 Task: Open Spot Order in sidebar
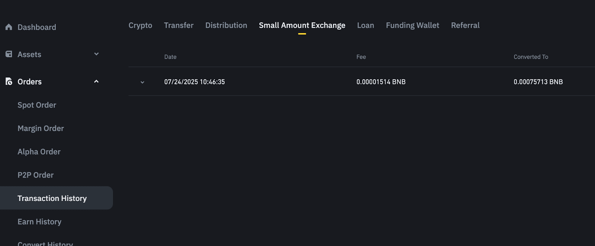[x=37, y=105]
